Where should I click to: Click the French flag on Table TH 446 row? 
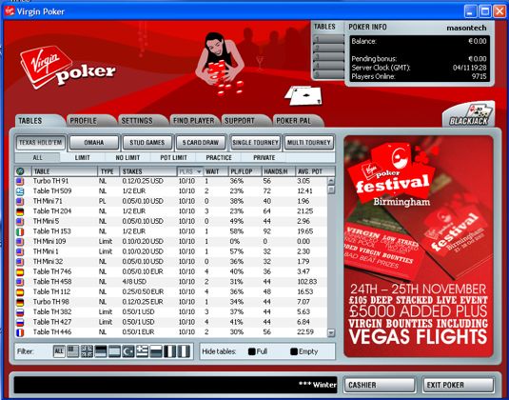click(20, 332)
